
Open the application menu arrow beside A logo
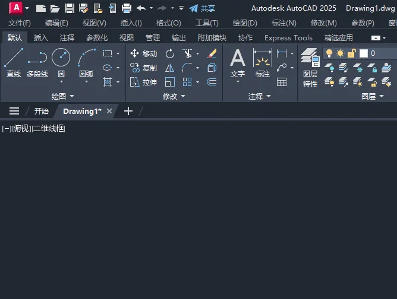click(27, 8)
